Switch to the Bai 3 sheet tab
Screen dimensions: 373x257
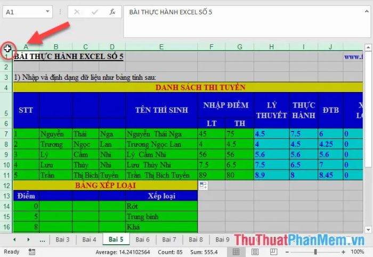[x=62, y=239]
